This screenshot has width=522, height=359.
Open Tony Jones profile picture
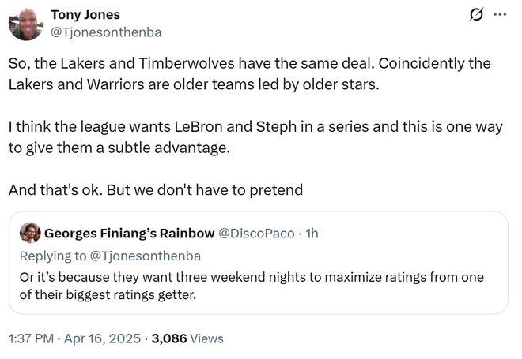(x=26, y=24)
